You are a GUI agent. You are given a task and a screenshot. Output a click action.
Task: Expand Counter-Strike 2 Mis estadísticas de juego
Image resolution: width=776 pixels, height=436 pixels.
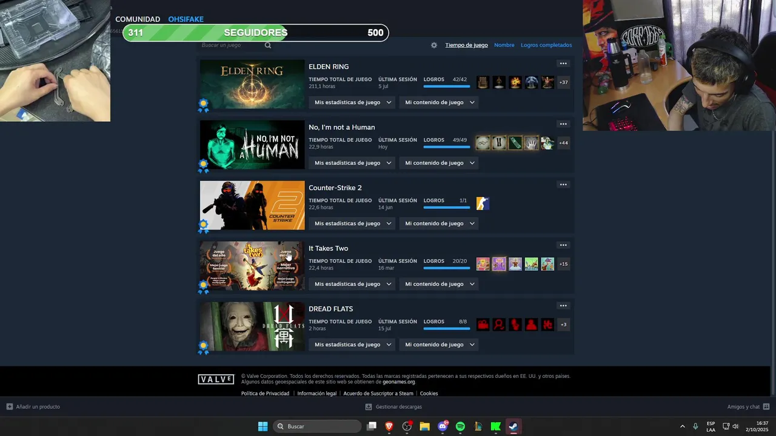353,223
